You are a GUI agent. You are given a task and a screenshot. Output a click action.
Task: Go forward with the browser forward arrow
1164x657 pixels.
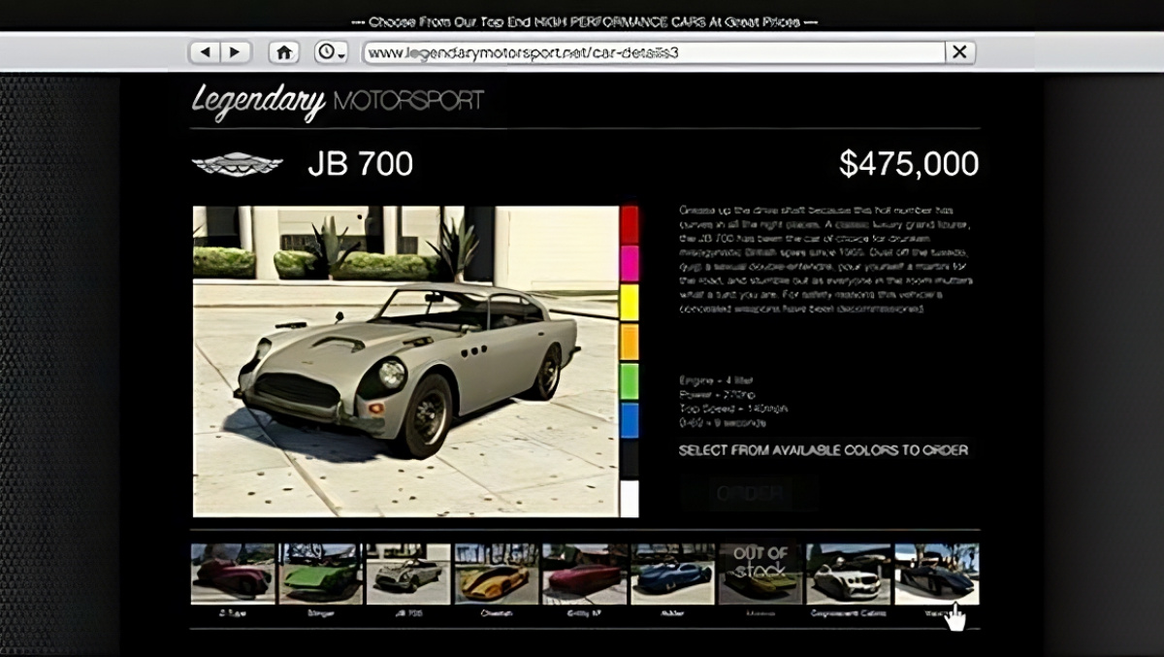click(236, 52)
